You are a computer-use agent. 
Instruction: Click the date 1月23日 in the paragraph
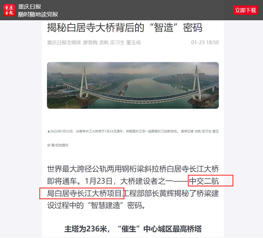coord(99,181)
